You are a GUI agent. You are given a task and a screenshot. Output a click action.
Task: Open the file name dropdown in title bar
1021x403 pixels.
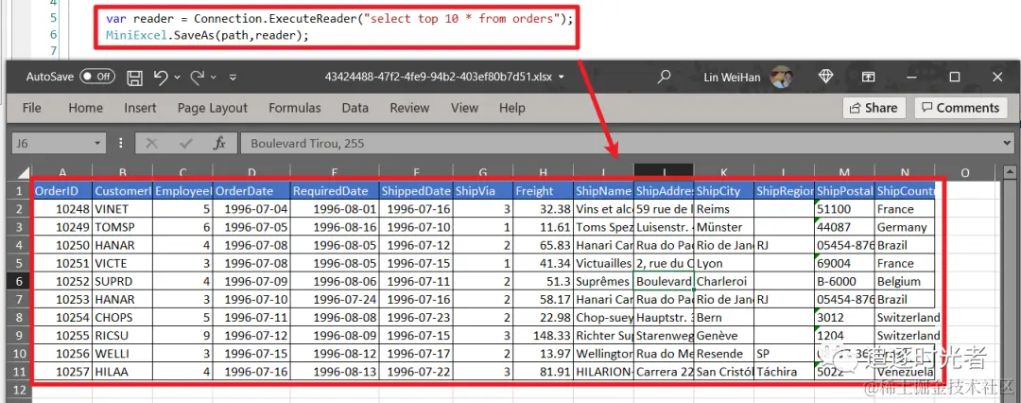click(562, 77)
